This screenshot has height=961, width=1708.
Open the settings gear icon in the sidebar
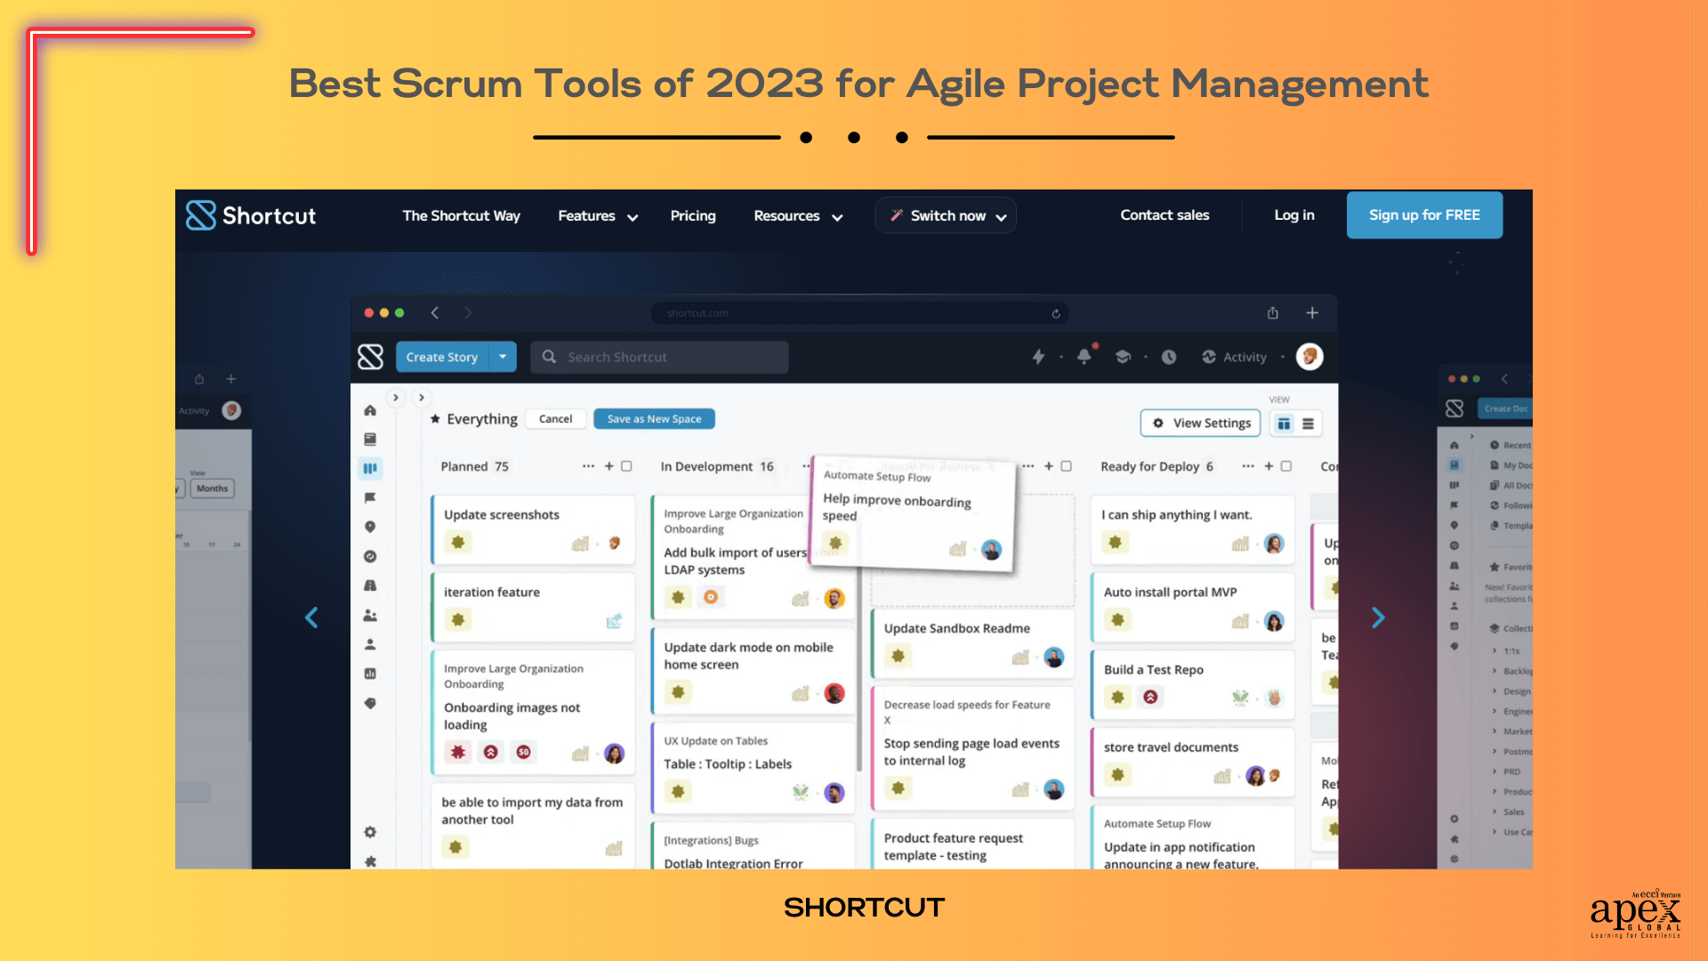pyautogui.click(x=370, y=831)
